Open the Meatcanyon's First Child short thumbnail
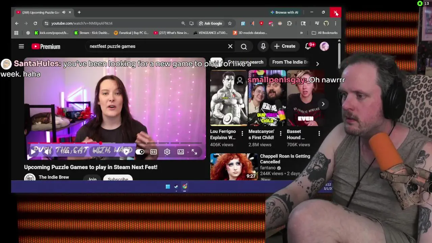The height and width of the screenshot is (243, 432). click(267, 98)
